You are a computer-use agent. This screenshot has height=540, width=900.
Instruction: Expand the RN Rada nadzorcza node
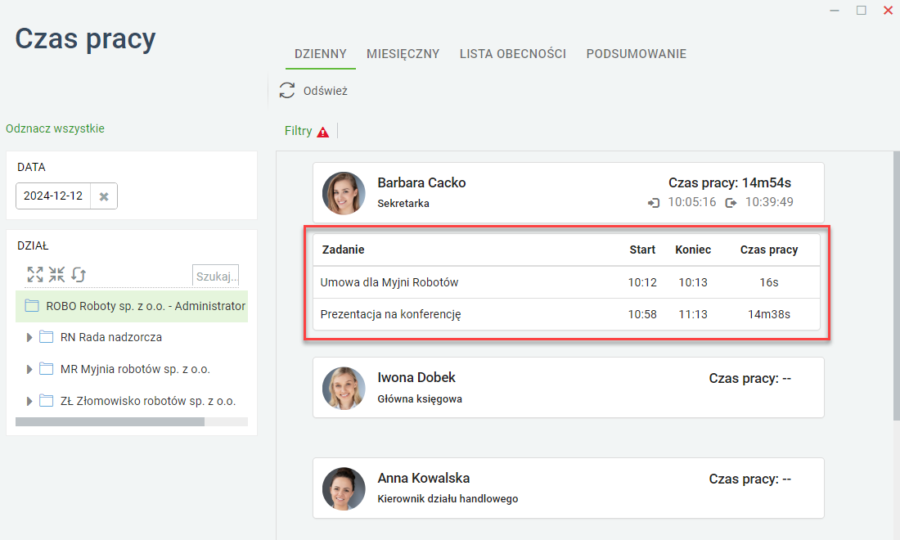pos(29,337)
